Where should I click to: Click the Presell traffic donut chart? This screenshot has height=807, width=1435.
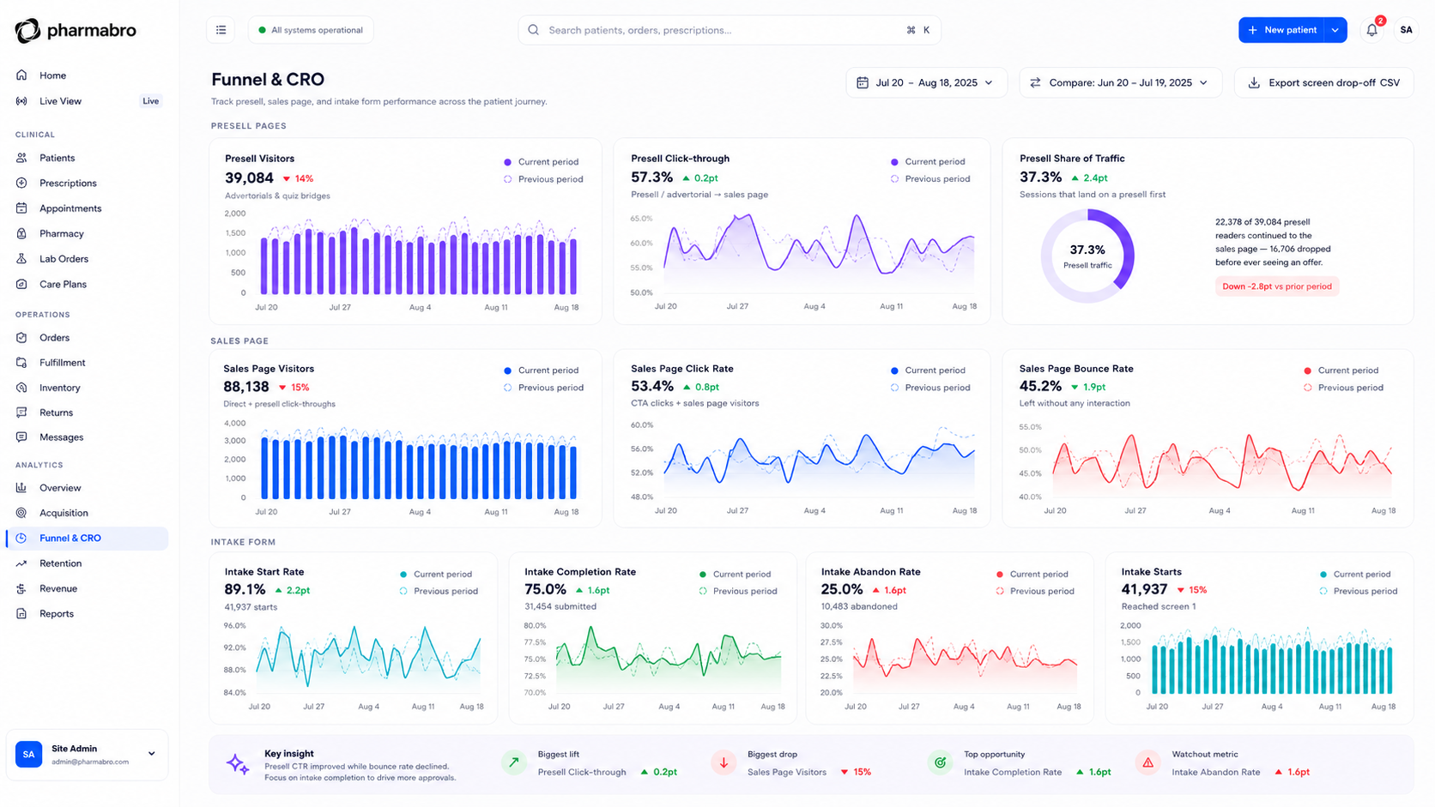pyautogui.click(x=1087, y=256)
